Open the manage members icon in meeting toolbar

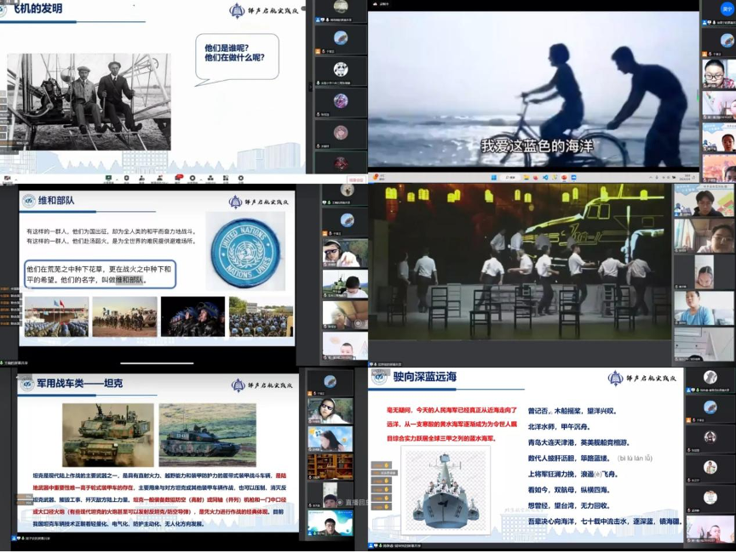(x=159, y=178)
